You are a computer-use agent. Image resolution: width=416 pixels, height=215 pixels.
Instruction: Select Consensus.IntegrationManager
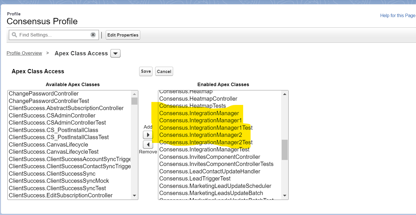click(220, 113)
